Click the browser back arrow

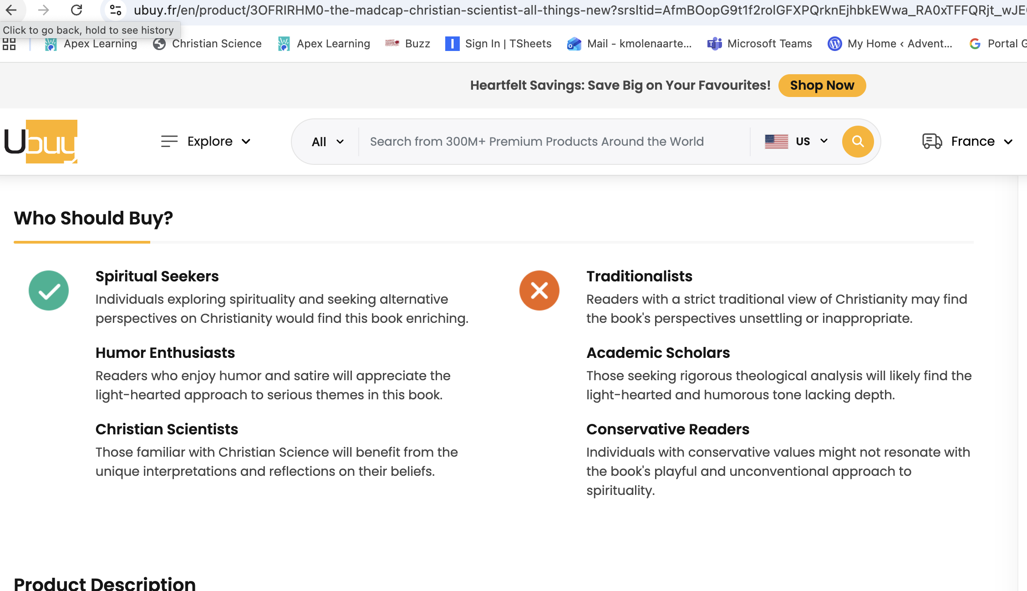[11, 10]
